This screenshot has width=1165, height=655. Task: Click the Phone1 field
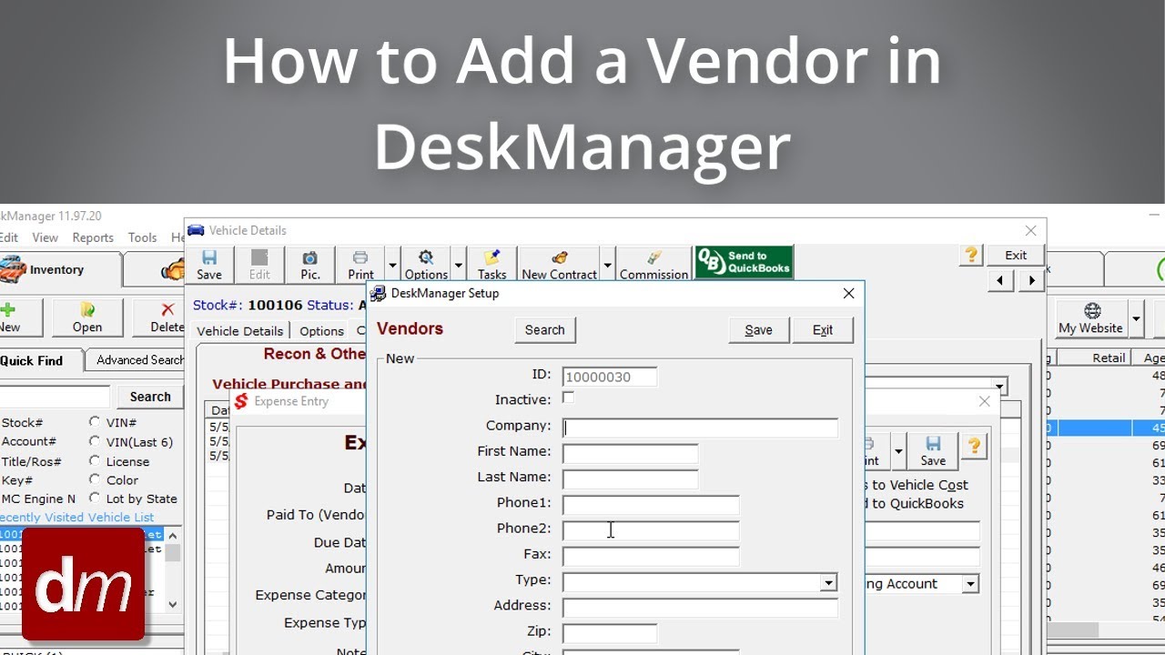pyautogui.click(x=651, y=505)
